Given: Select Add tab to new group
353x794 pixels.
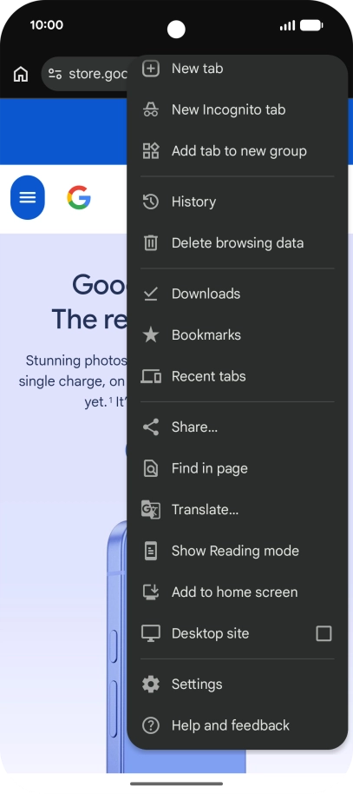Looking at the screenshot, I should (x=237, y=151).
